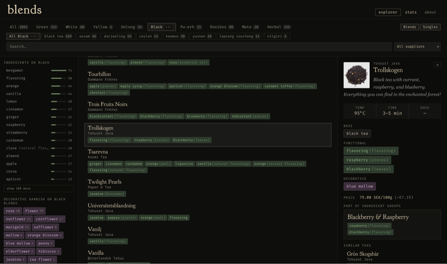Select the Pu-erh category tab

[x=191, y=27]
